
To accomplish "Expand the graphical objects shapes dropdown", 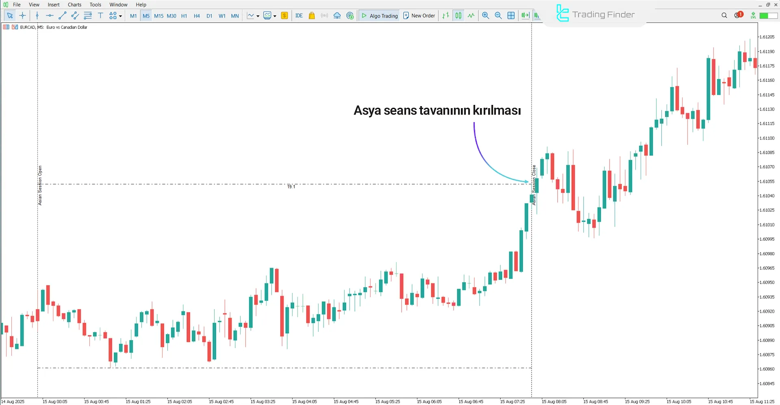I will tap(120, 16).
